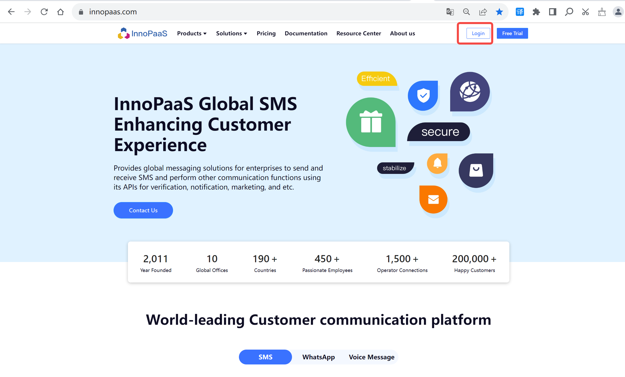Click the 1,500 + Operator Connections stat
625x377 pixels.
[x=402, y=263]
